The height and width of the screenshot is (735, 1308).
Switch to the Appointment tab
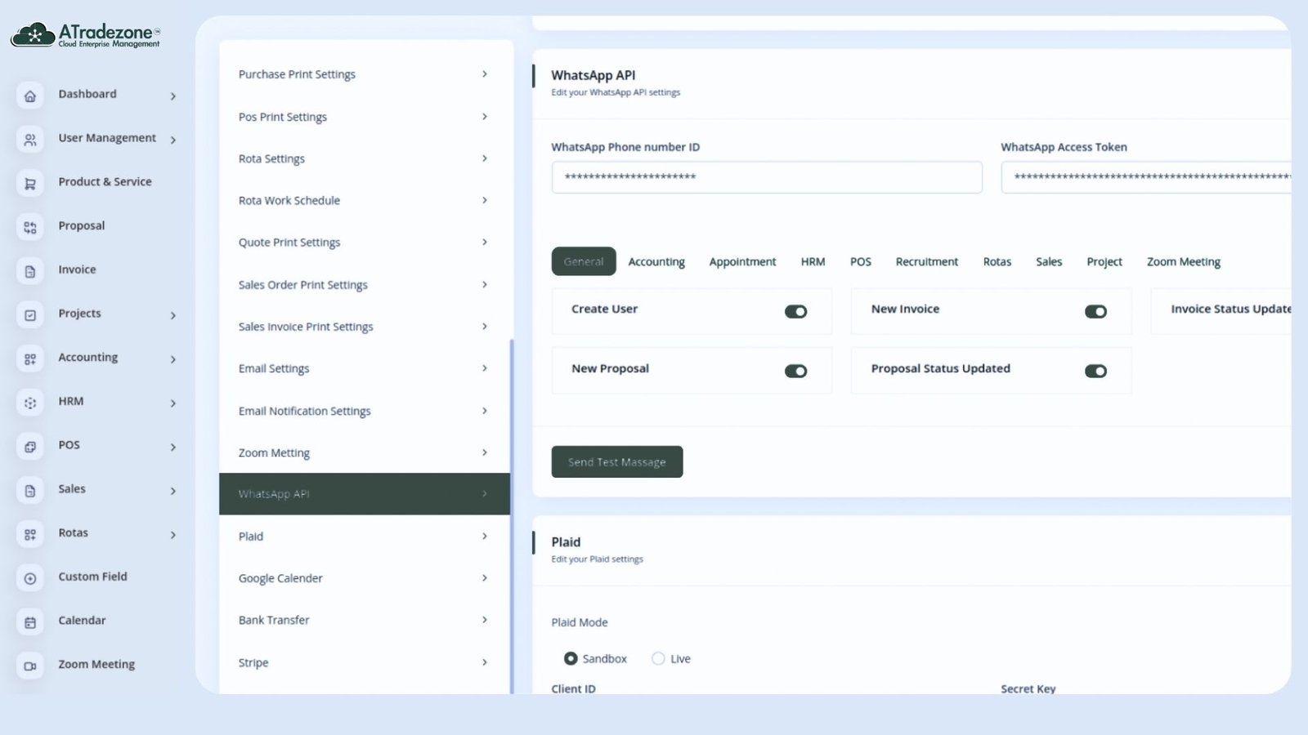(x=741, y=262)
